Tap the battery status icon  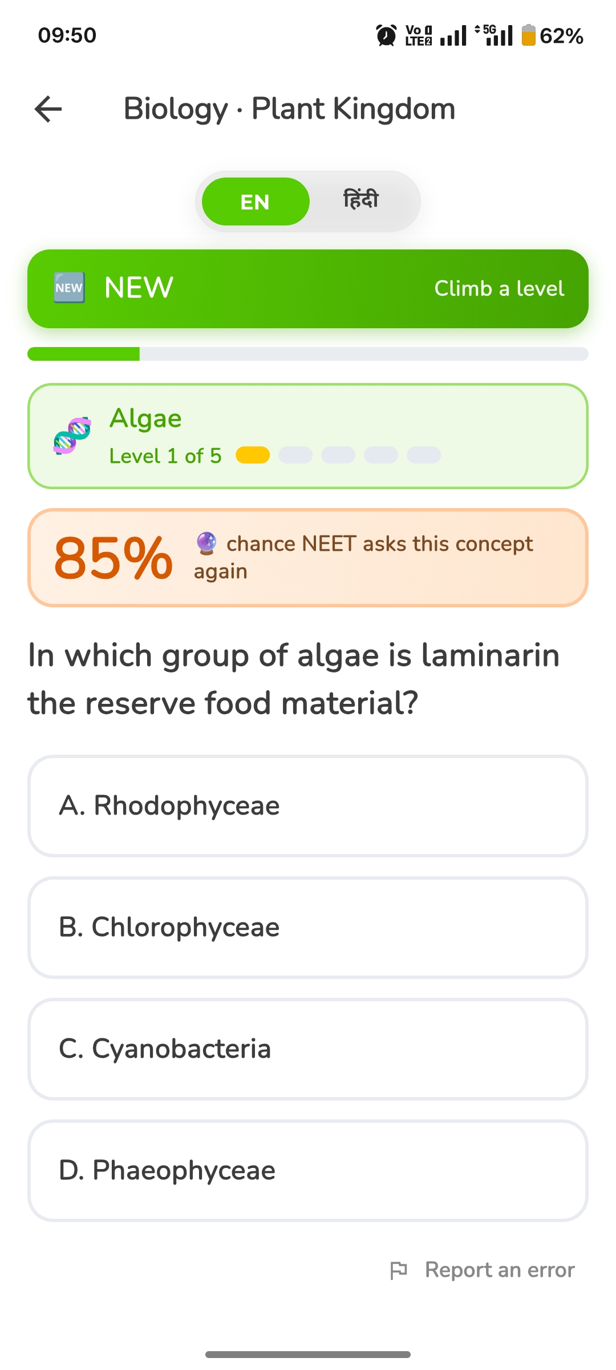tap(529, 35)
